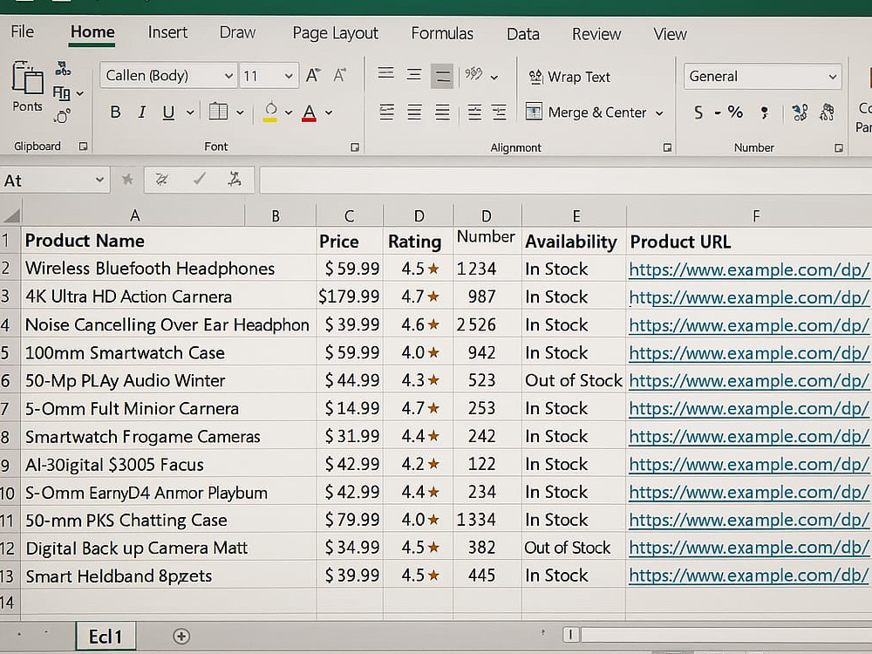Click the text orientation icon
Viewport: 872px width, 654px height.
(473, 74)
